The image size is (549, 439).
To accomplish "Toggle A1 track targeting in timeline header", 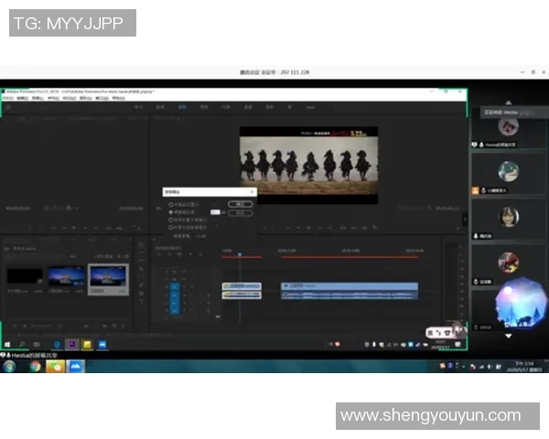I will tap(175, 295).
